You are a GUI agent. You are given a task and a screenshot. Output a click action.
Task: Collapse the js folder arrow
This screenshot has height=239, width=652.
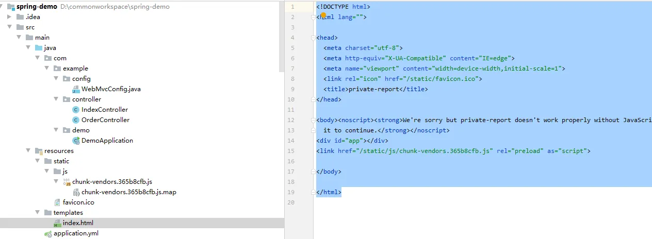pos(47,172)
